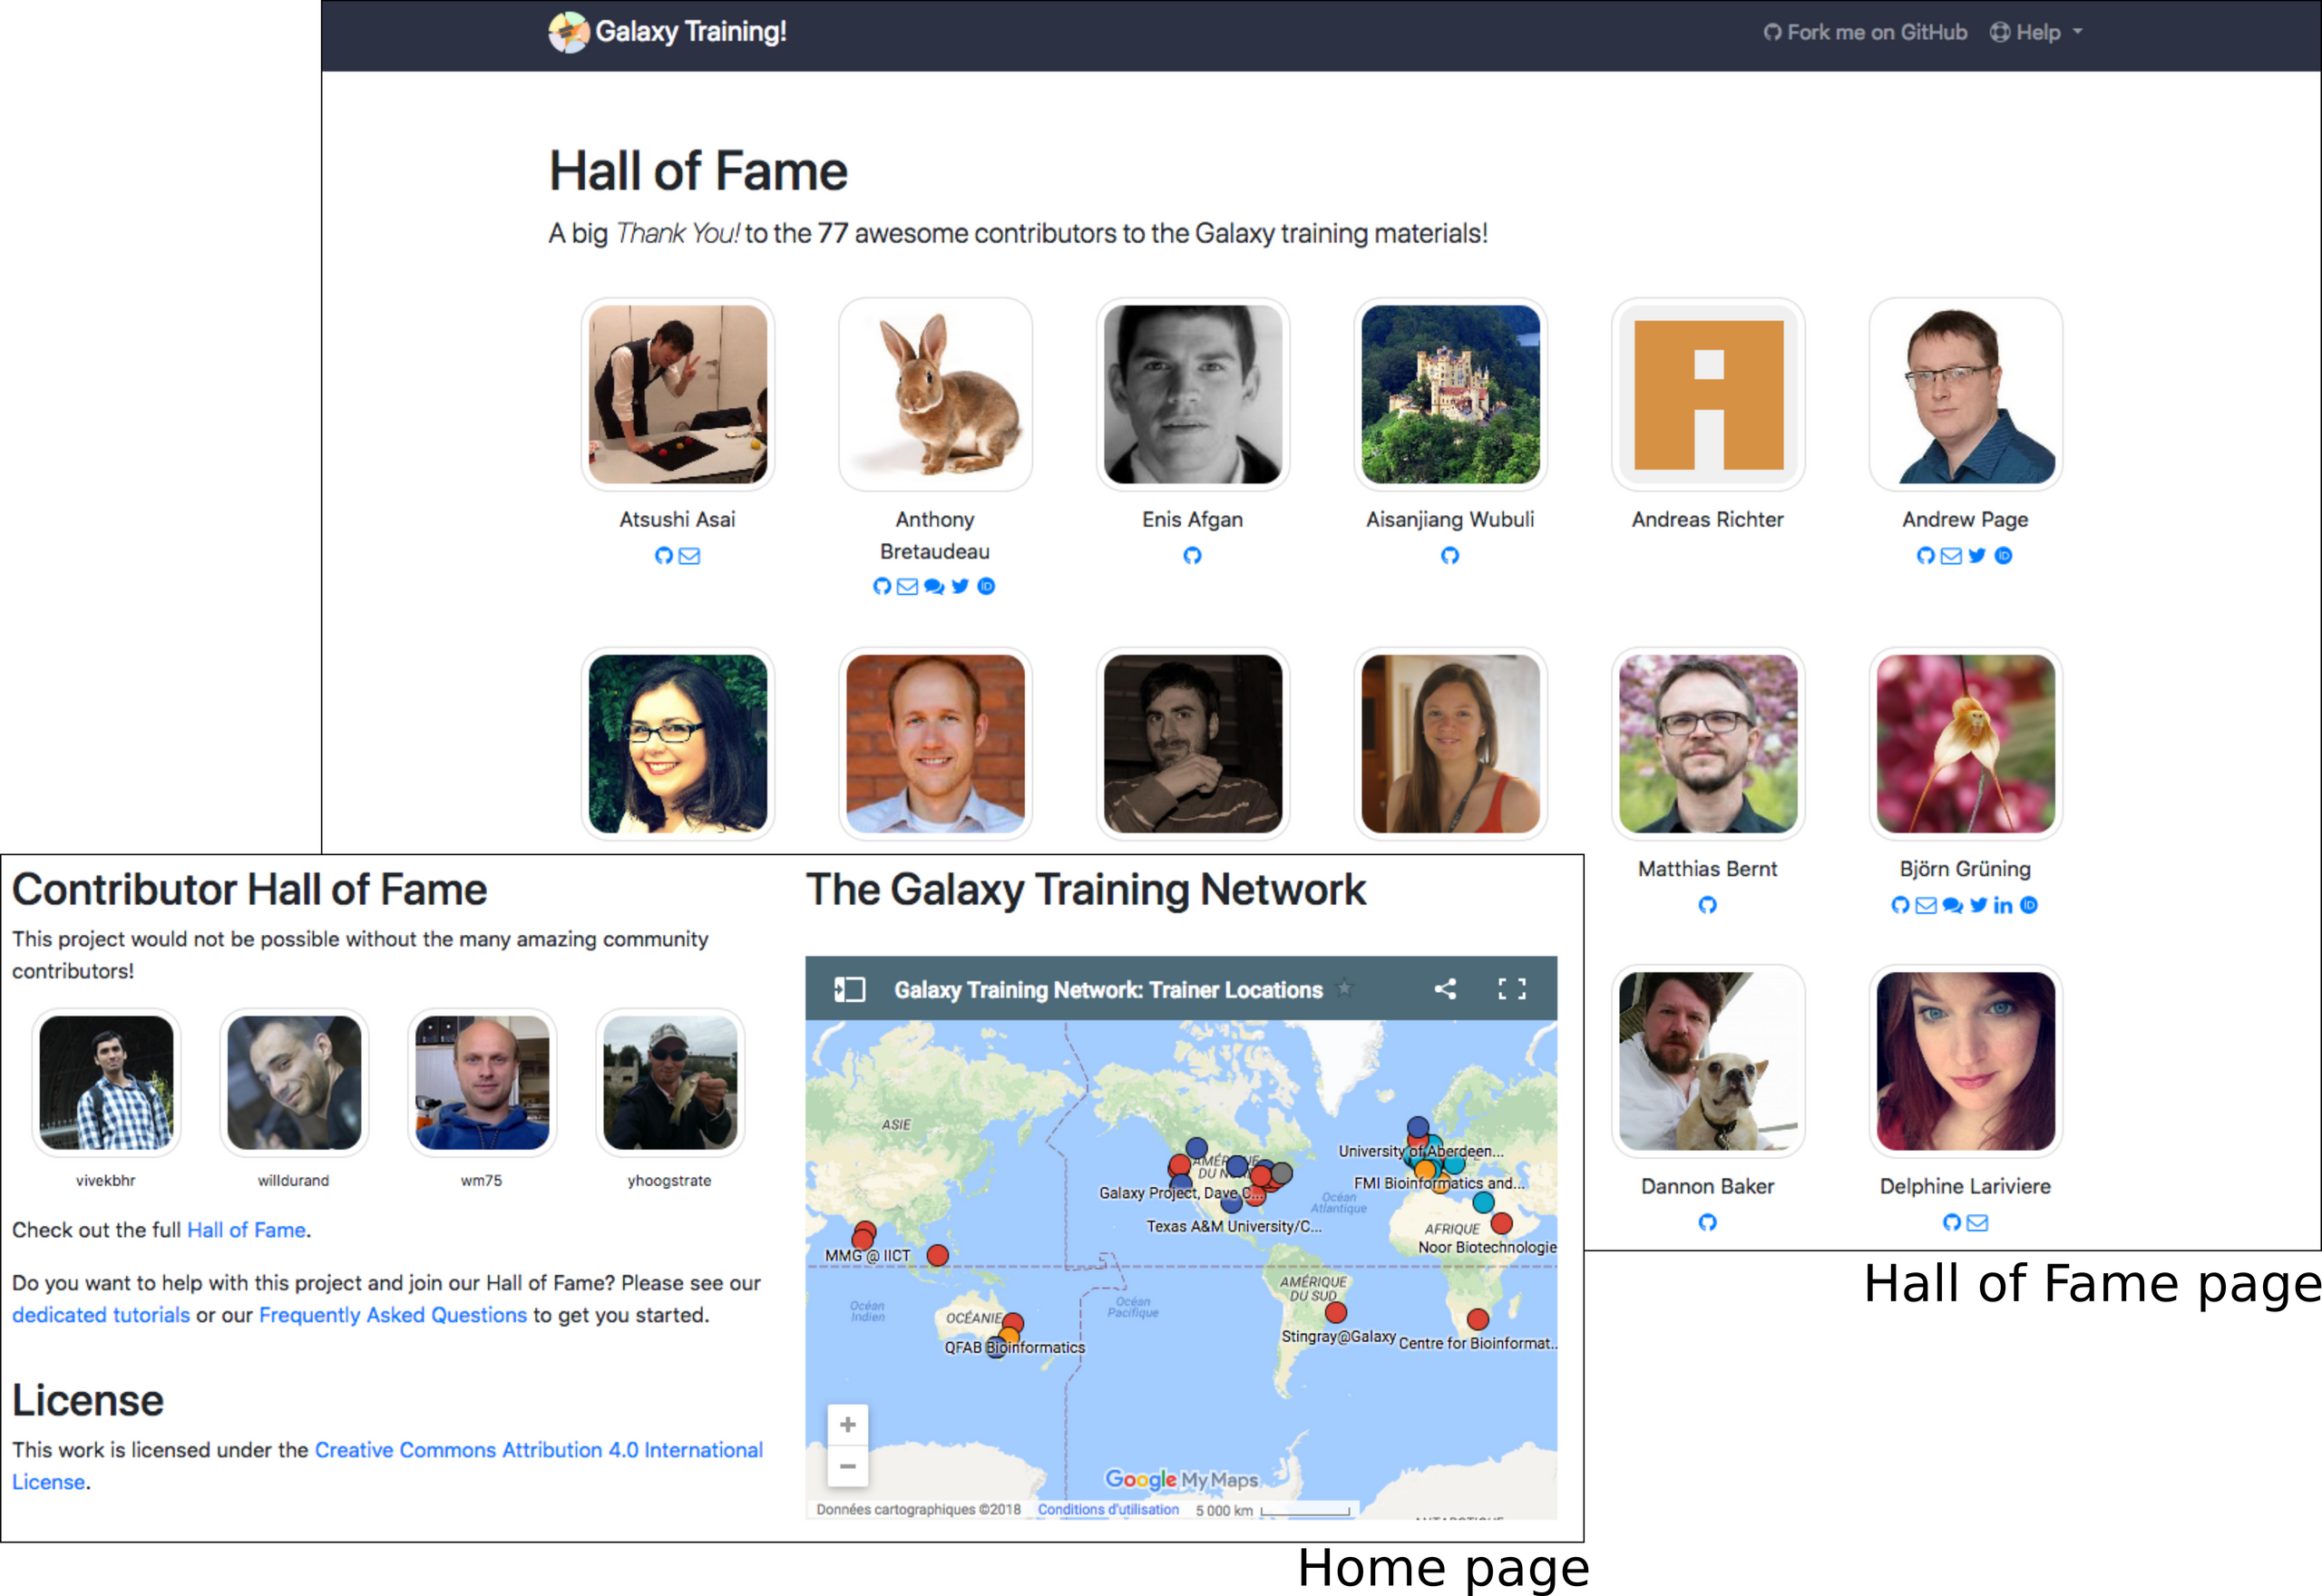The width and height of the screenshot is (2322, 1596).
Task: Expand the Help dropdown menu
Action: click(x=2036, y=32)
